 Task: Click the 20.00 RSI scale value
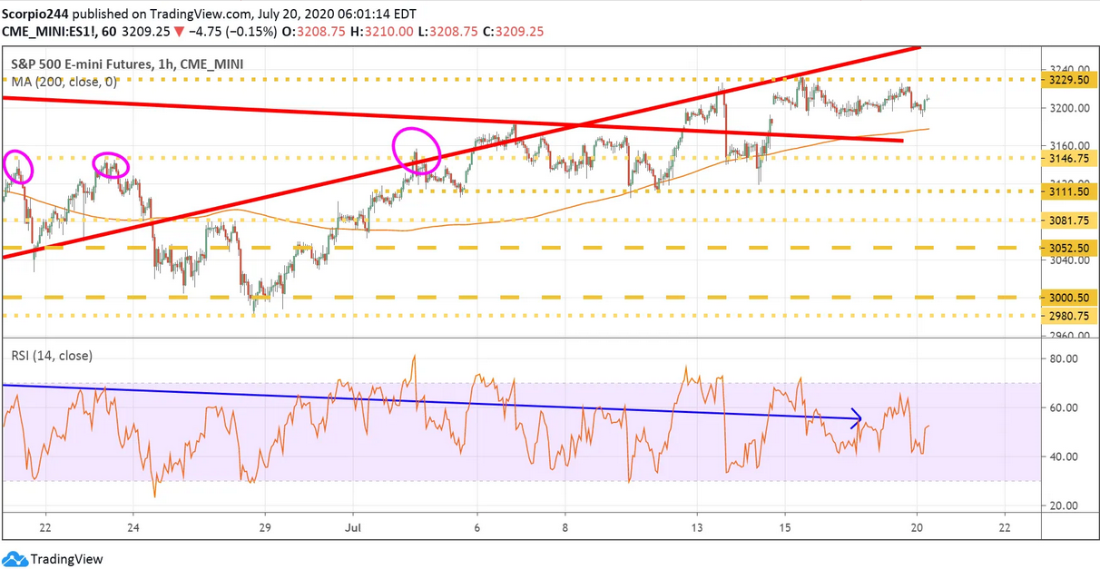[1063, 505]
